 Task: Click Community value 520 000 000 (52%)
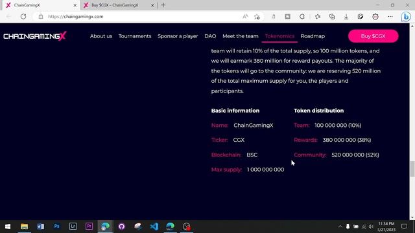click(x=355, y=155)
